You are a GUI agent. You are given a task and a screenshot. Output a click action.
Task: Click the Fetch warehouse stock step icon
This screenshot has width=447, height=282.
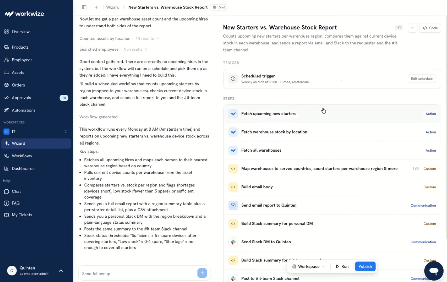233,132
